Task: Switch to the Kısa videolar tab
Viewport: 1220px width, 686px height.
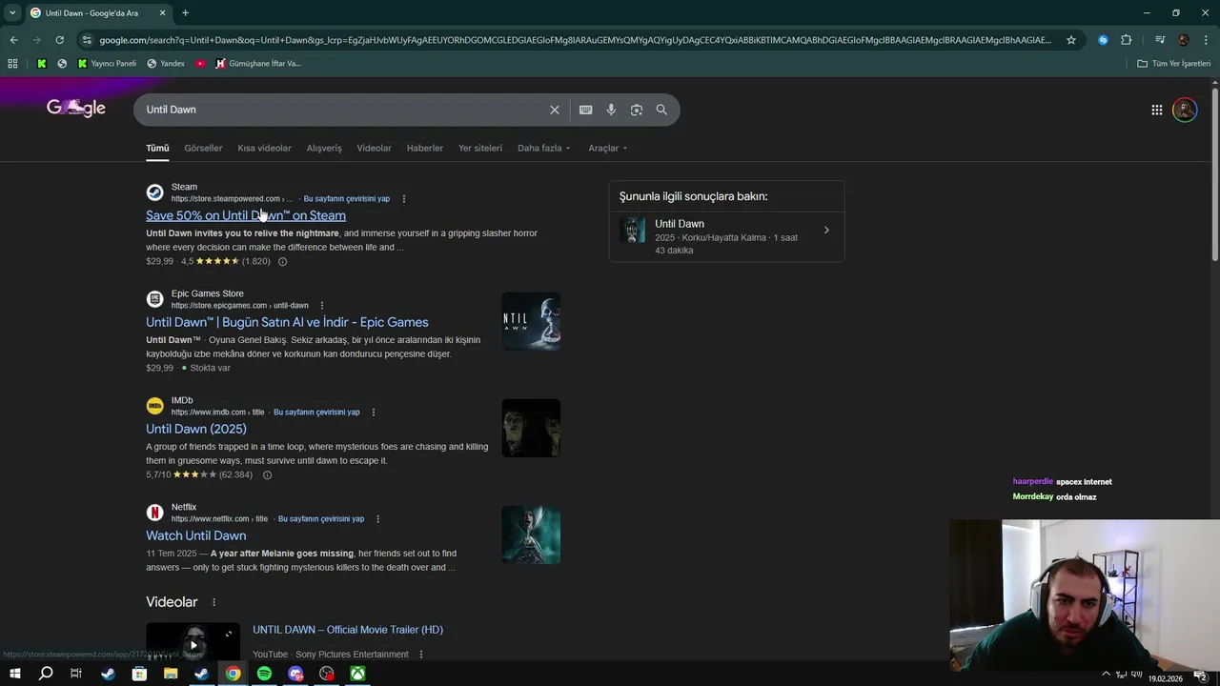Action: point(264,148)
